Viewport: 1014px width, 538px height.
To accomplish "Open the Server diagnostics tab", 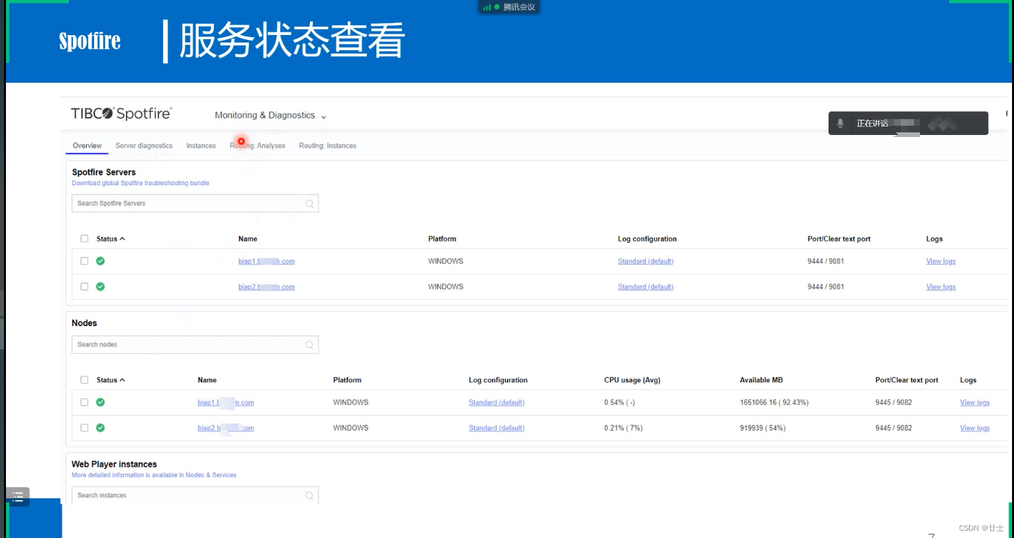I will [144, 146].
